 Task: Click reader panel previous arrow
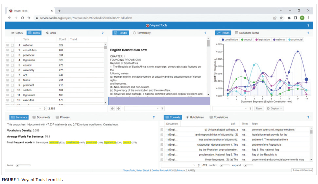pyautogui.click(x=113, y=109)
